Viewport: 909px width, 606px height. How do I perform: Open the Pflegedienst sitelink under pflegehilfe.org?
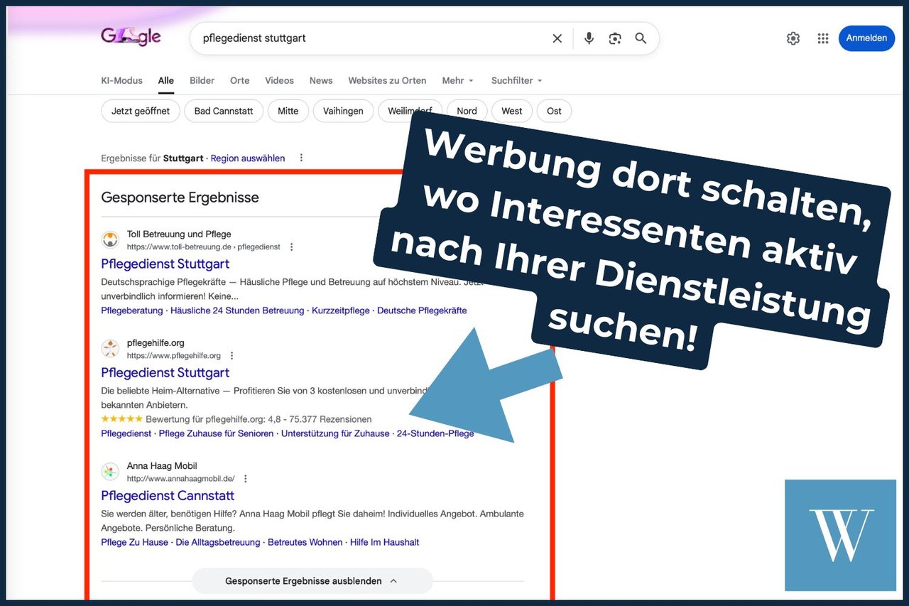coord(126,433)
